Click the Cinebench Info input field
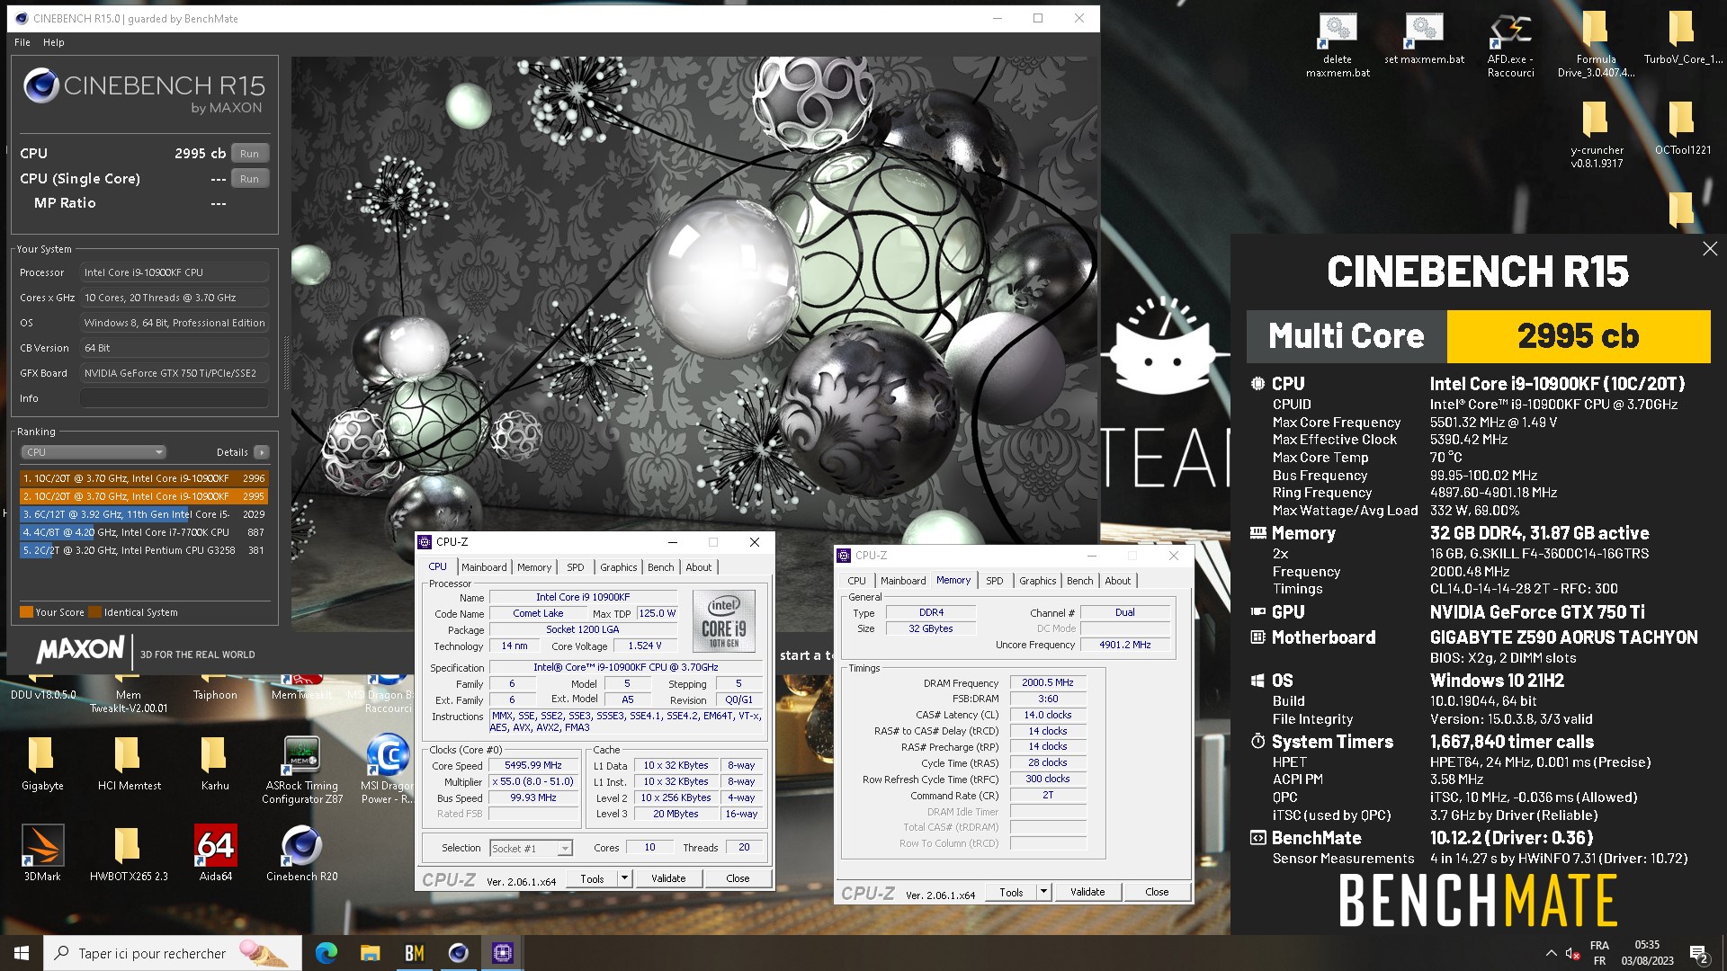 (x=174, y=398)
